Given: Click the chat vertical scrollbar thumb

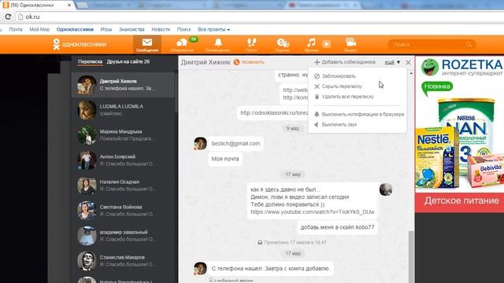Looking at the screenshot, I should tap(411, 257).
